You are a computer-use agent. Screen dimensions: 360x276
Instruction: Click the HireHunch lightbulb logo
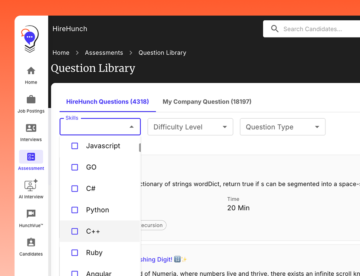[30, 39]
